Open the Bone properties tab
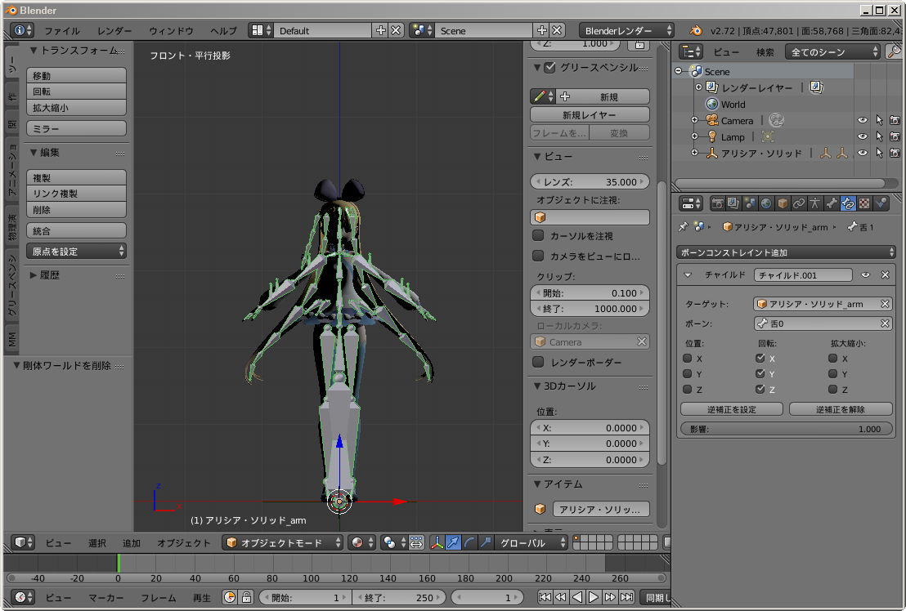Screen dimensions: 906x611 point(832,203)
